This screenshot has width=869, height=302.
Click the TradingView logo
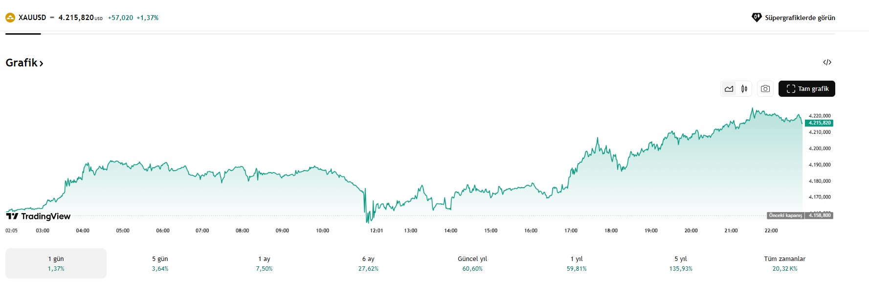(x=38, y=216)
